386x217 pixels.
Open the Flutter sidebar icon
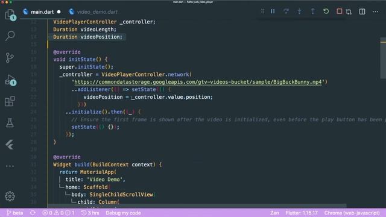(10, 145)
